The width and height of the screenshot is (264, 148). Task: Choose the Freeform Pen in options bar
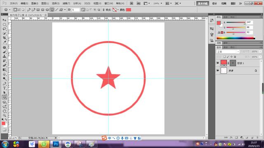click(33, 10)
